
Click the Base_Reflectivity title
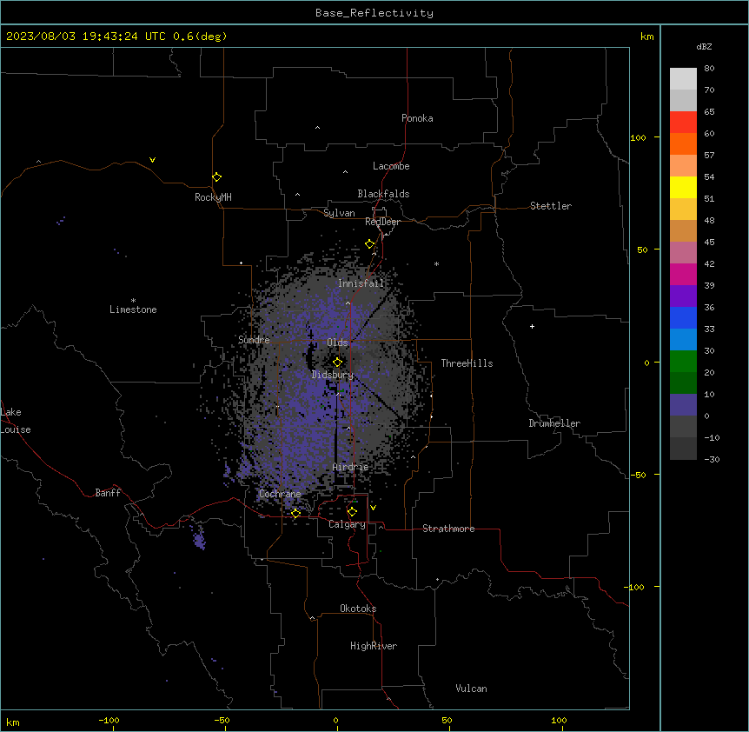coord(374,13)
